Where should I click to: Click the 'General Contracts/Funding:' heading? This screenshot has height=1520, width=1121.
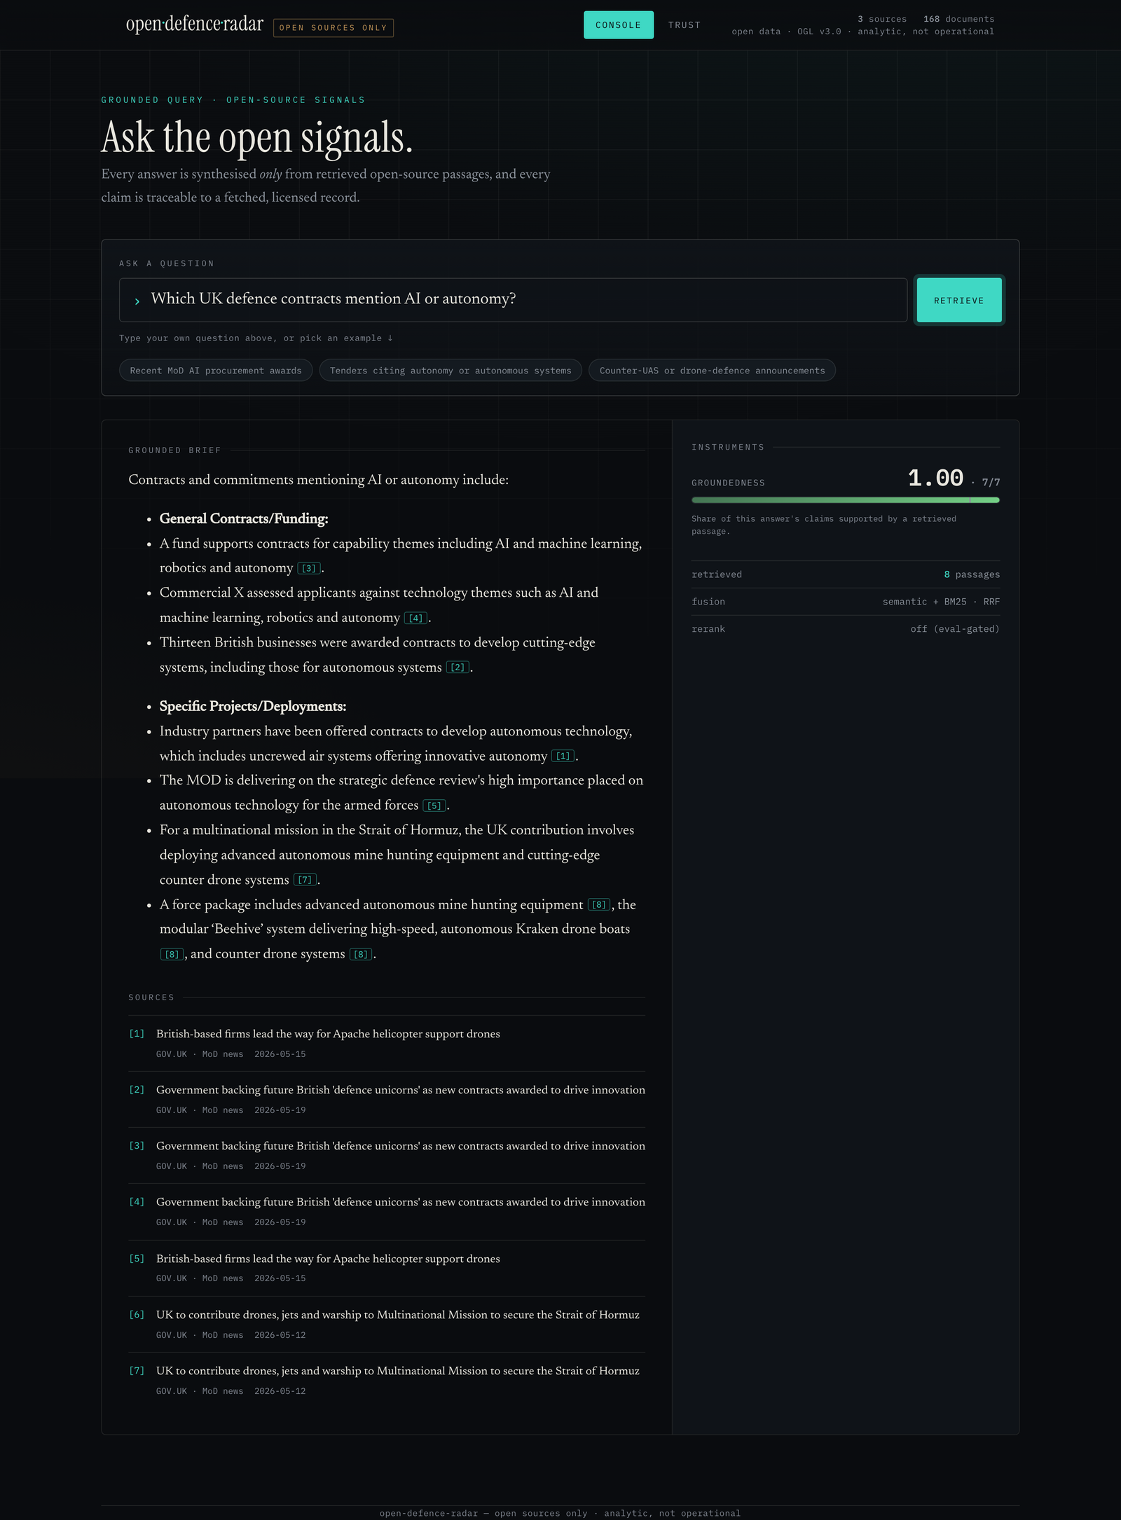[244, 518]
